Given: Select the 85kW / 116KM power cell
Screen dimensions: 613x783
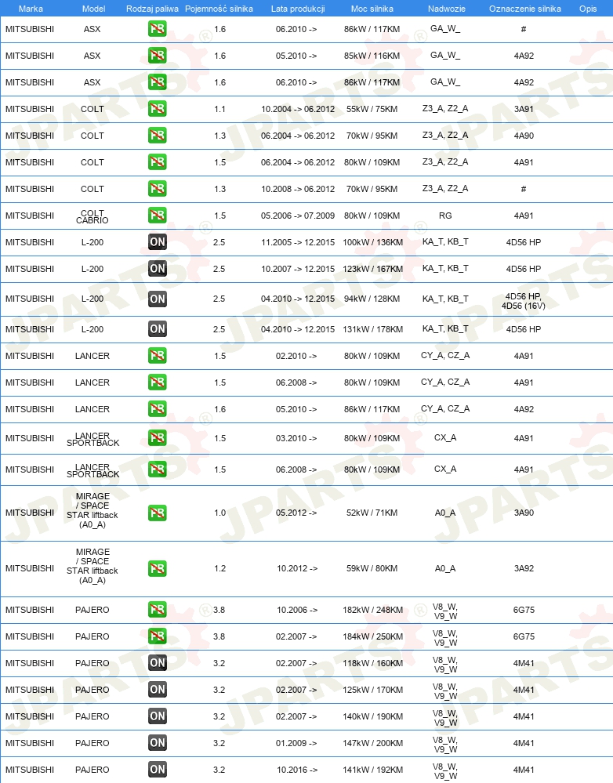Looking at the screenshot, I should tap(372, 56).
